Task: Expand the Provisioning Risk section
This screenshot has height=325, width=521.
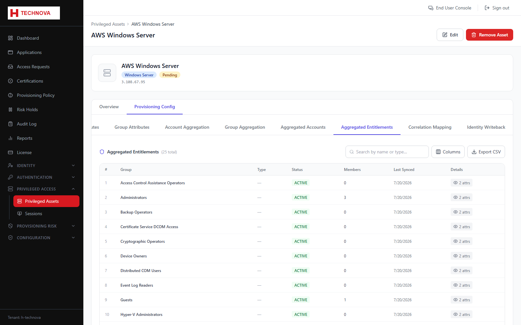Action: coord(42,226)
